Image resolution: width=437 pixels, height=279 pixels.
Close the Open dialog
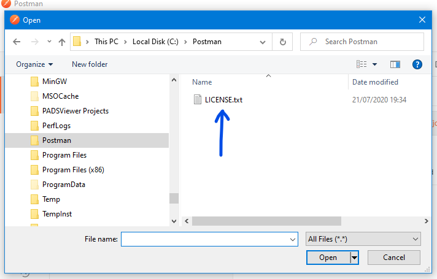pyautogui.click(x=422, y=20)
